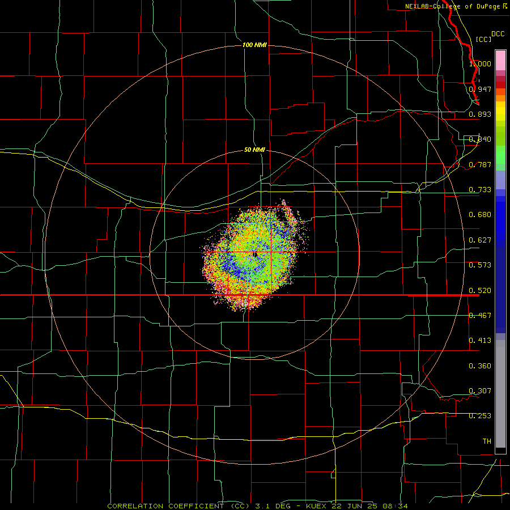This screenshot has width=510, height=510.
Task: Click the NEXLAB-College of DuPage watermark text
Action: point(456,6)
